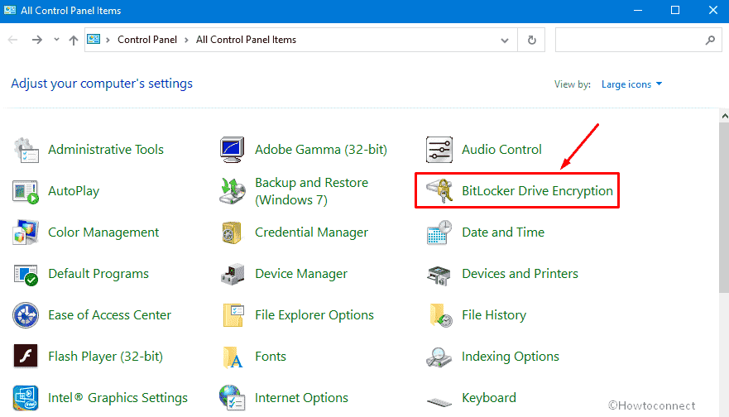Click the vertical scrollbar thumb

coord(724,208)
